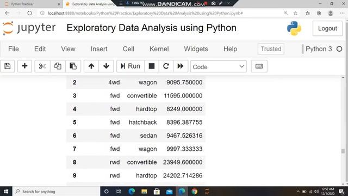Open Task View in taskbar
Screen dimensions: 348x196
pos(119,191)
